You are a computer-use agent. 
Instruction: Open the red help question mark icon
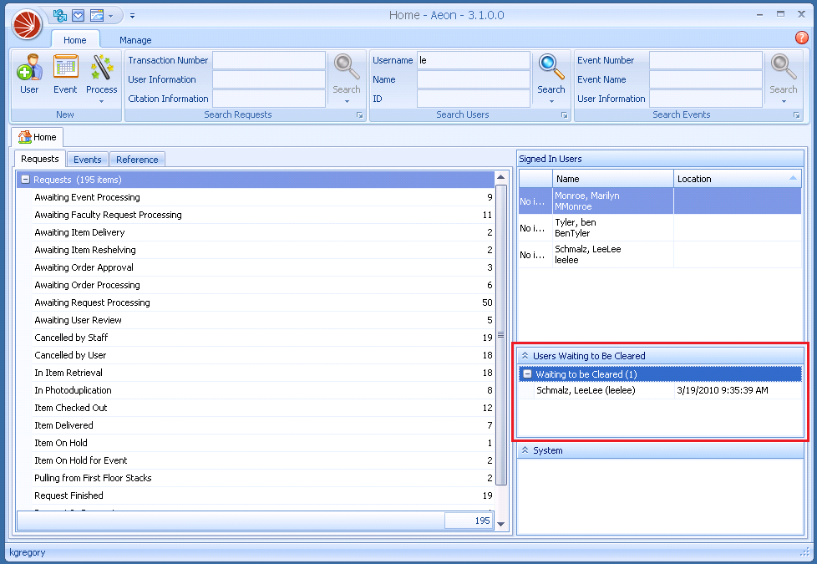pyautogui.click(x=801, y=38)
